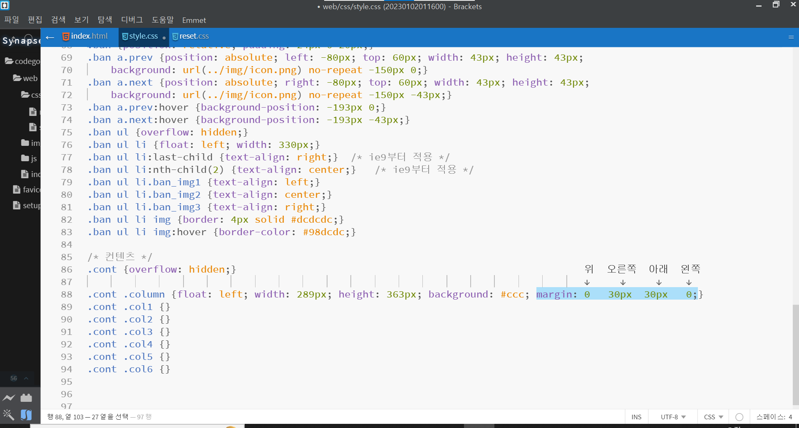Click the linting status circle in status bar
The height and width of the screenshot is (428, 799).
(739, 417)
